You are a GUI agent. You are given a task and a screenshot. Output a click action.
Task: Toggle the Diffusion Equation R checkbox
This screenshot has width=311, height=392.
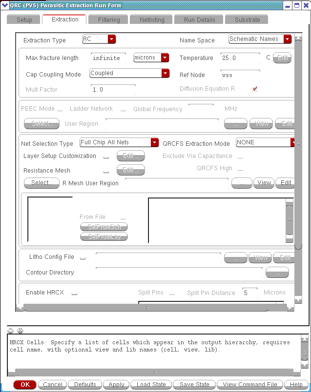pyautogui.click(x=255, y=89)
